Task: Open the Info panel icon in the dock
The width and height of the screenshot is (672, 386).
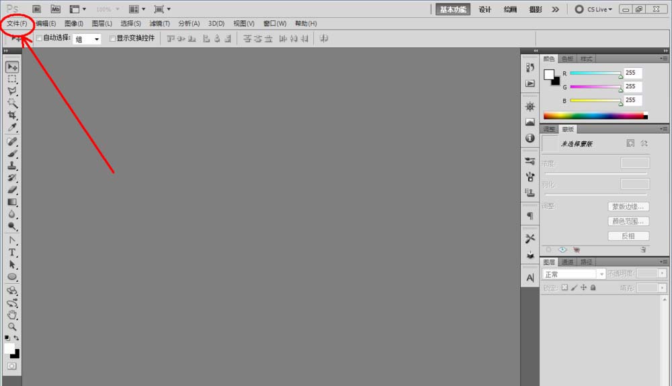Action: 530,138
